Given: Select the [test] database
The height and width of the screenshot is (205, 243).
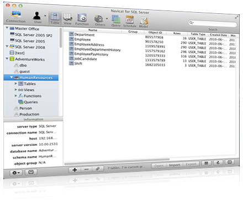Looking at the screenshot, I should pyautogui.click(x=17, y=53).
